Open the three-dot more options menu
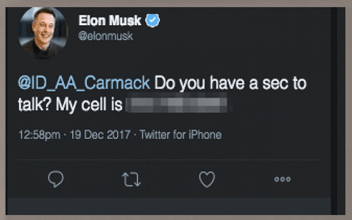Viewport: 352px width, 220px height. (x=282, y=178)
